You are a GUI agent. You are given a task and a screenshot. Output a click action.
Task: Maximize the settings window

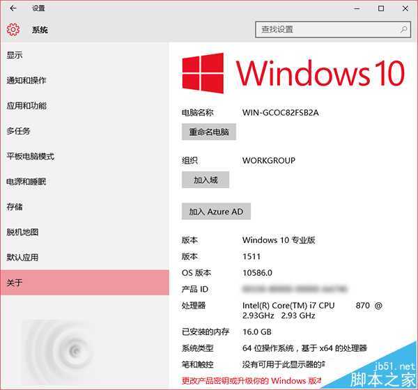[381, 8]
